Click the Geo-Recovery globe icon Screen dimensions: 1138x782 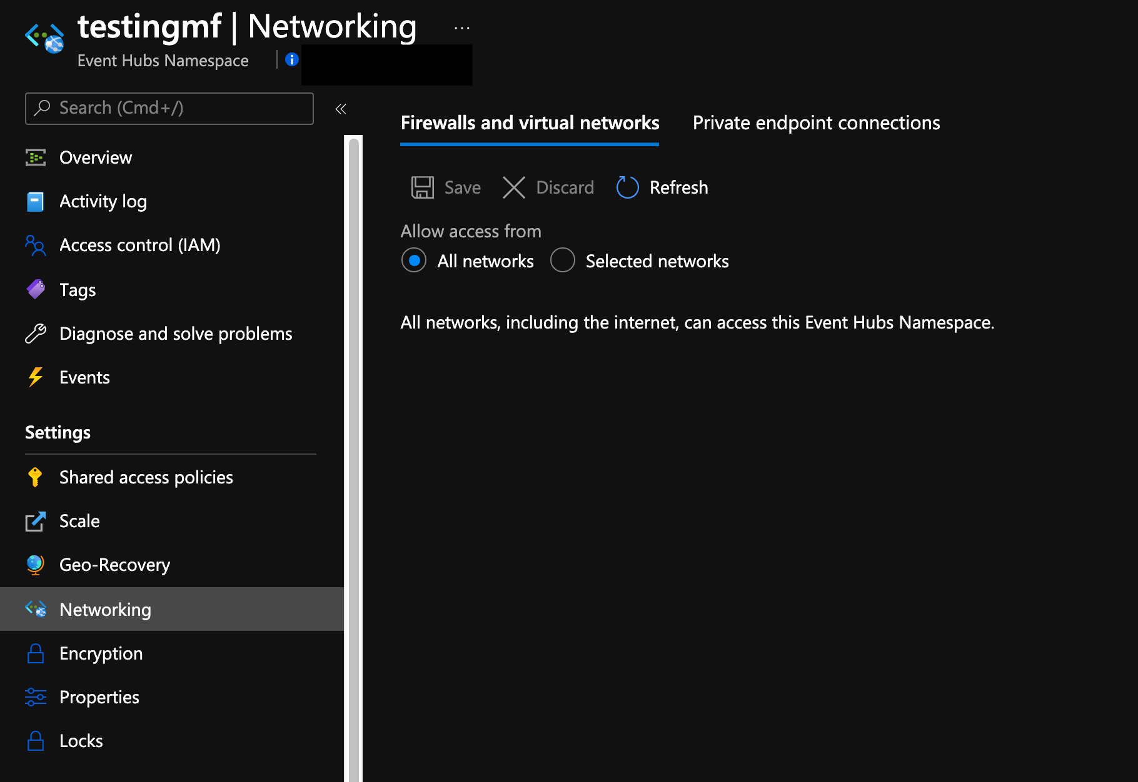(x=36, y=565)
